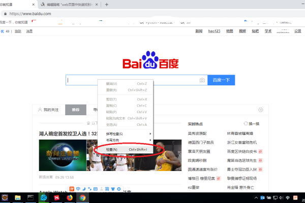Choose 全选(A) in the context menu

tap(125, 124)
